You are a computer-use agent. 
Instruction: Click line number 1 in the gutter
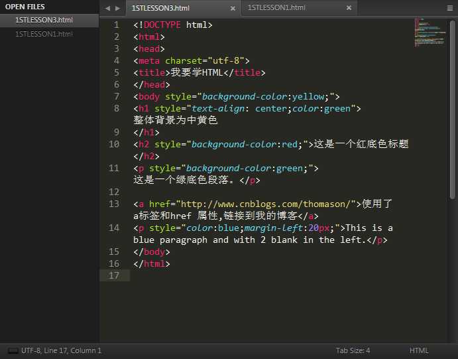click(116, 25)
